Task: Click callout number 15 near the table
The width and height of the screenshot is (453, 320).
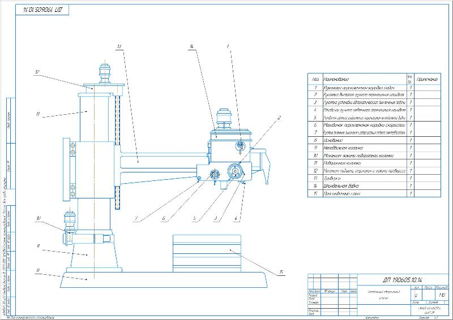Action: coord(281,272)
